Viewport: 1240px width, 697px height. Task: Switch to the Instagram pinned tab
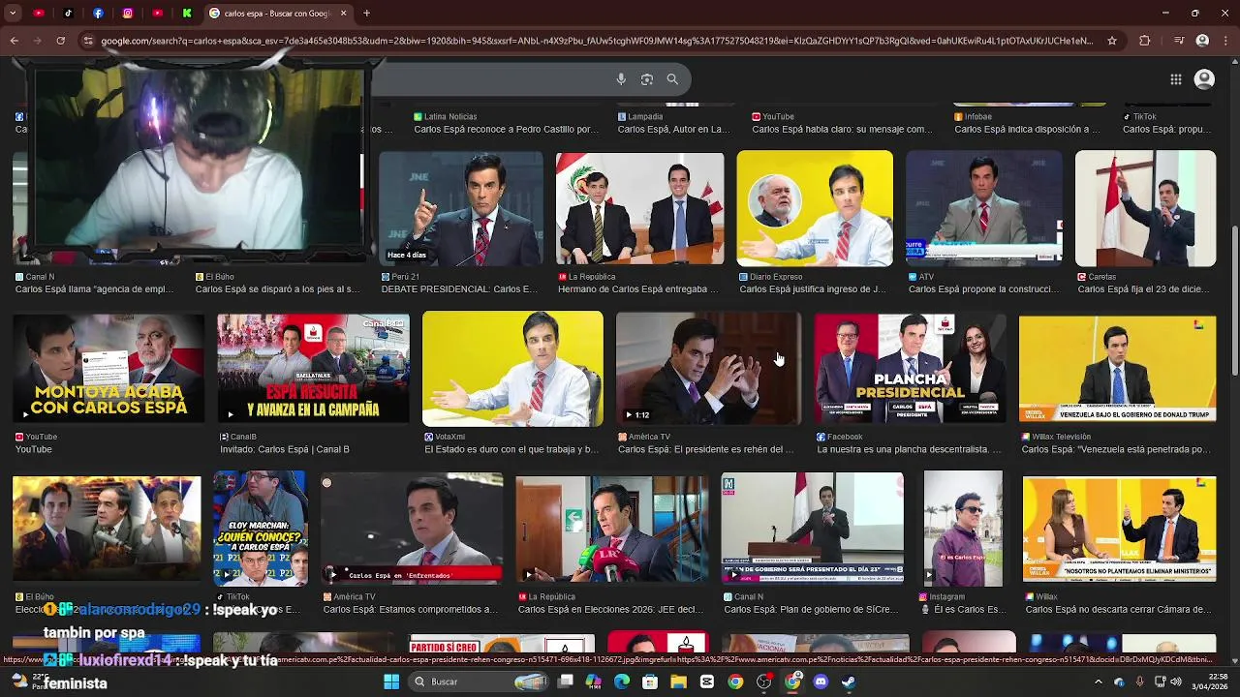coord(128,14)
